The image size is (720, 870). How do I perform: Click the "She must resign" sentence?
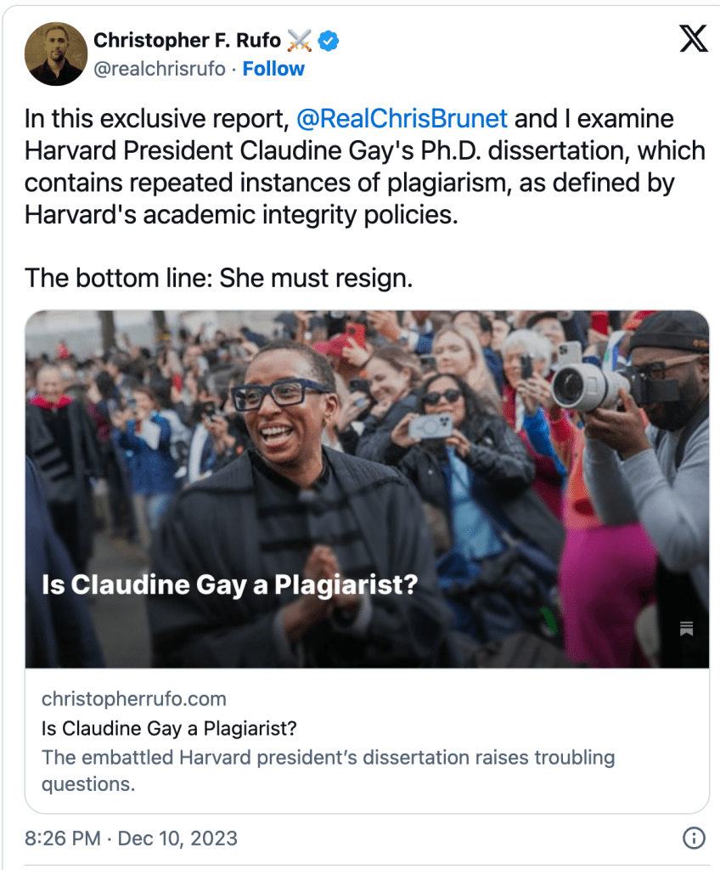click(x=218, y=278)
